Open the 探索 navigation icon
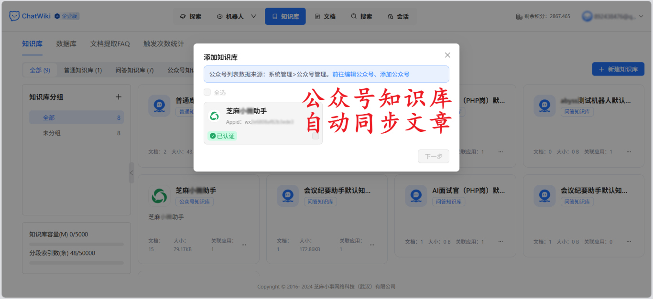Screen dimensions: 653x299 point(183,16)
